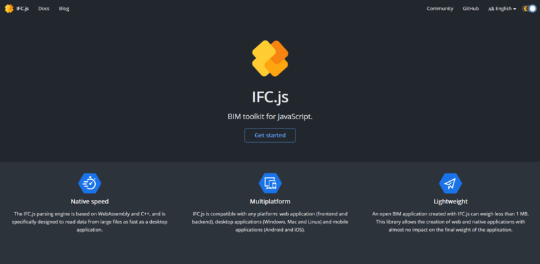Click the 'weigh less than 1 MB' paragraph
The image size is (540, 264).
pos(450,222)
